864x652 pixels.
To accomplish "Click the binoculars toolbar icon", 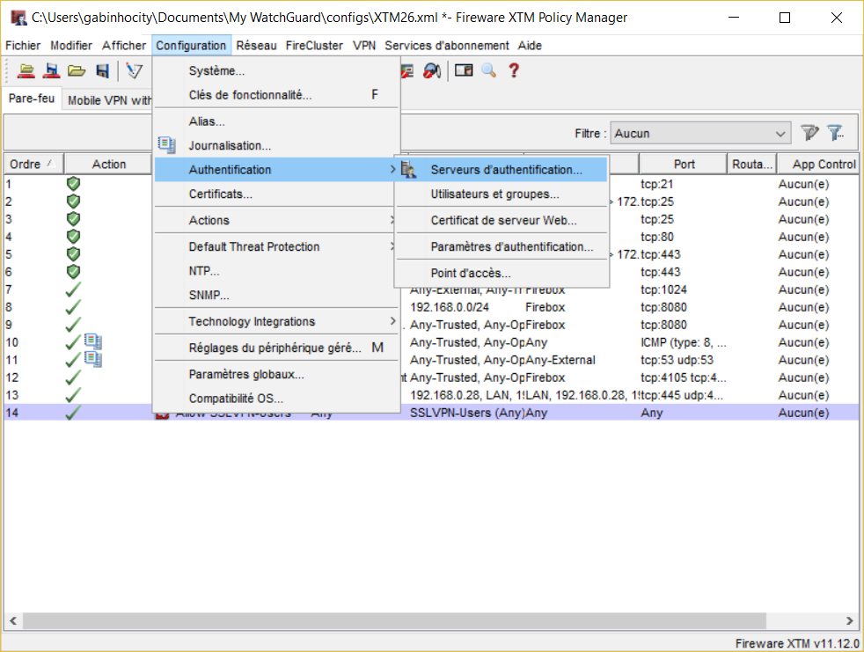I will (432, 70).
